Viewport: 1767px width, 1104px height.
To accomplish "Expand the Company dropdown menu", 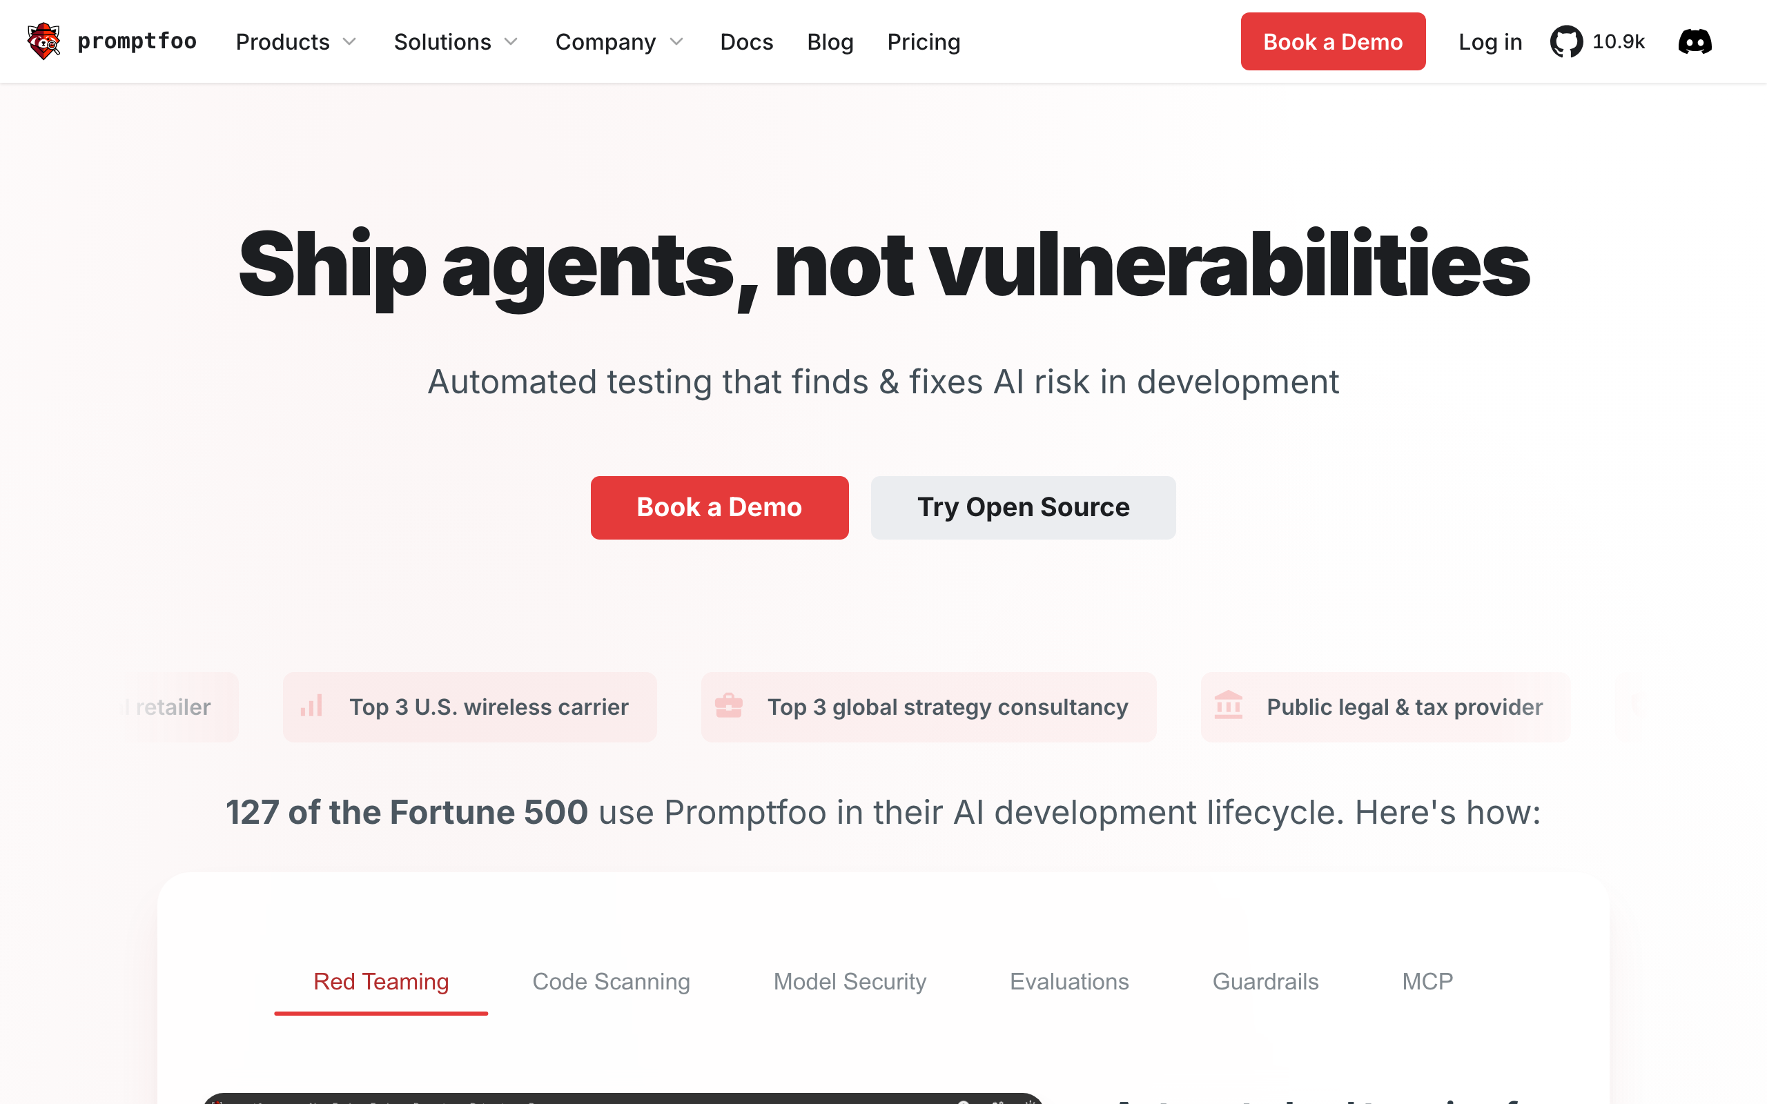I will click(619, 41).
